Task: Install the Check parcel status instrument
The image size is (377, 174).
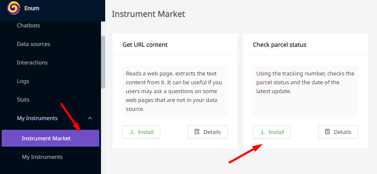Action: click(272, 132)
